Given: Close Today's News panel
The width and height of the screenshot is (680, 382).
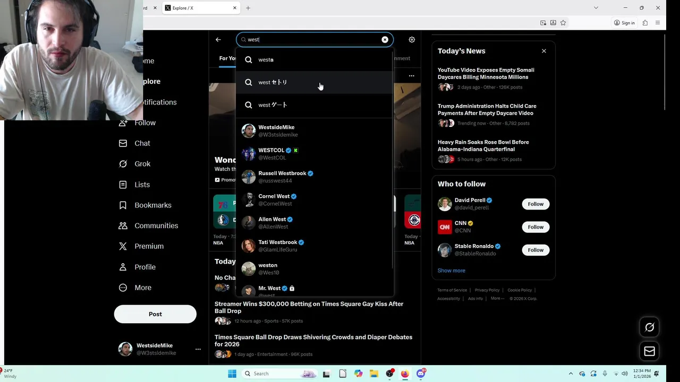Looking at the screenshot, I should click(544, 51).
